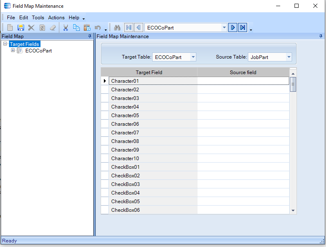Click the Clear eraser icon

(53, 27)
